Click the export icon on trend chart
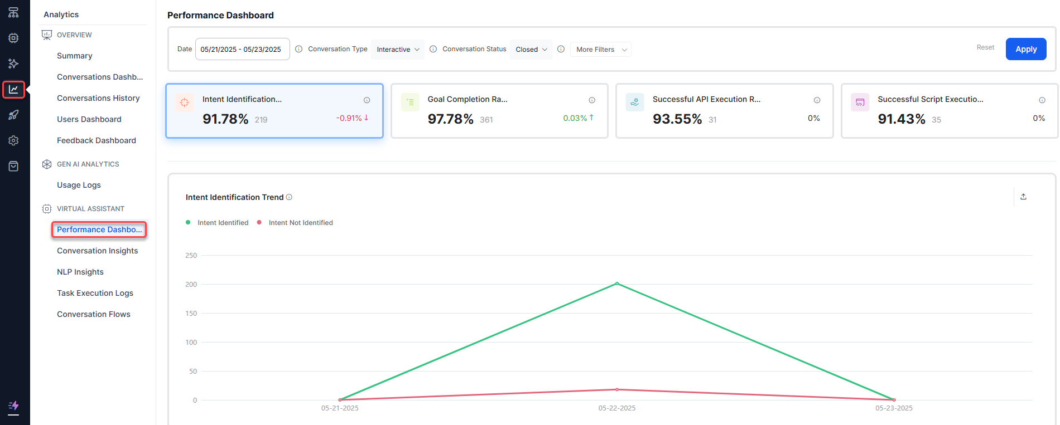The height and width of the screenshot is (425, 1060). [x=1023, y=197]
